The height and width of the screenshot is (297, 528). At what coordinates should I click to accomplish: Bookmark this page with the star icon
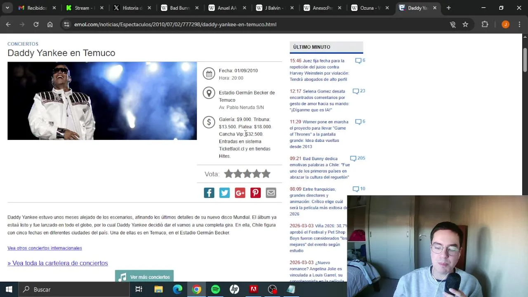(x=465, y=24)
